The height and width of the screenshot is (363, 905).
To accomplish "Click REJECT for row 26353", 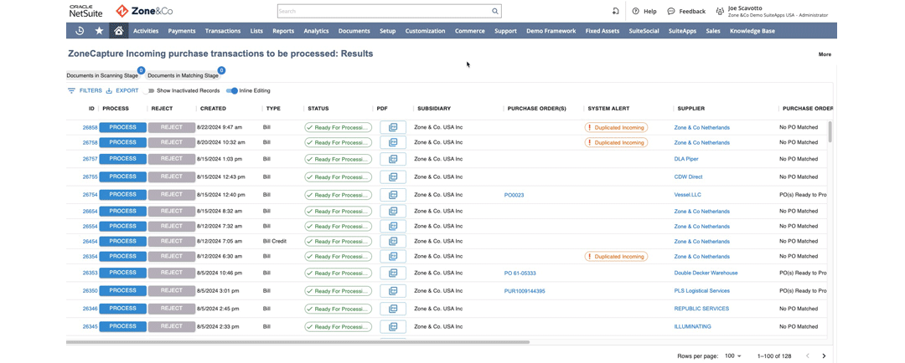I will pyautogui.click(x=172, y=274).
